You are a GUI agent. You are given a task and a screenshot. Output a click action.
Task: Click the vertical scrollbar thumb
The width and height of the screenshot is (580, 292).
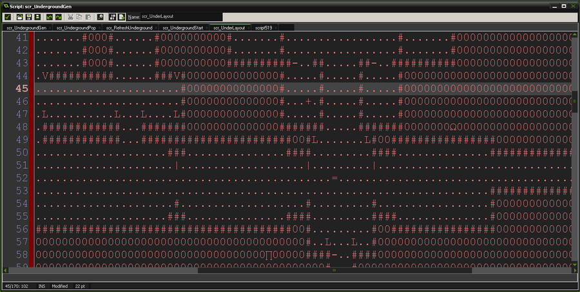574,102
